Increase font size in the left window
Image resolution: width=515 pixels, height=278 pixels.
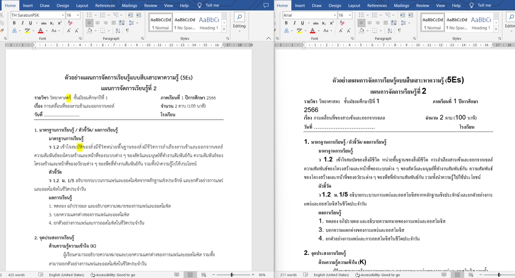(69, 31)
